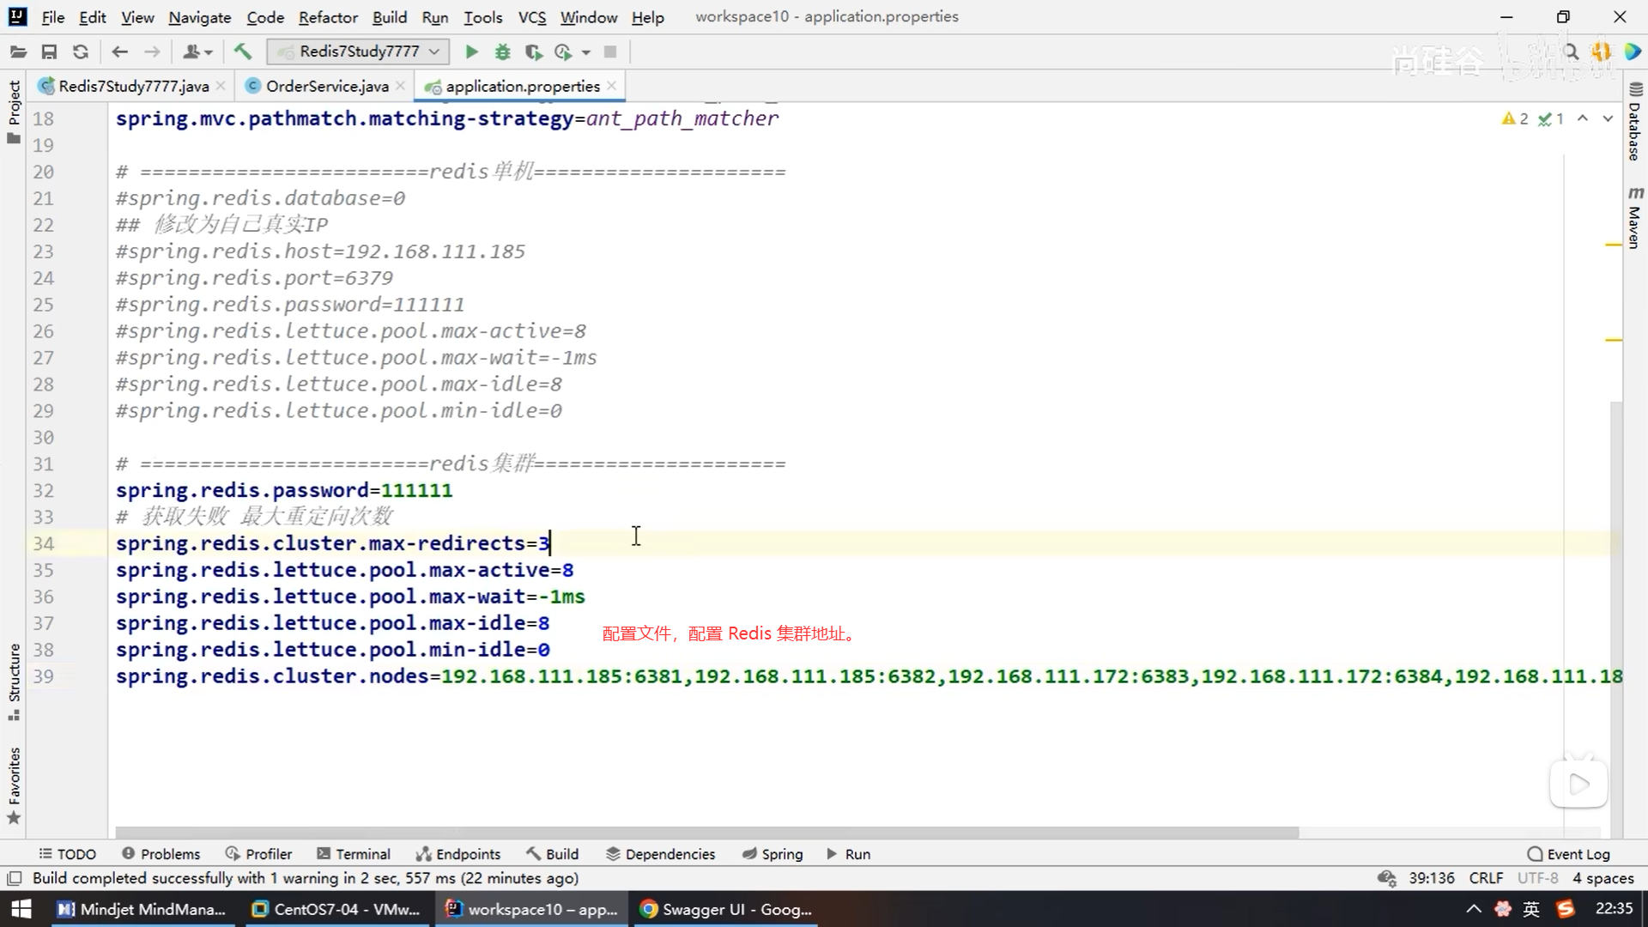1648x927 pixels.
Task: Open the 4 spaces indent selector
Action: pos(1603,878)
